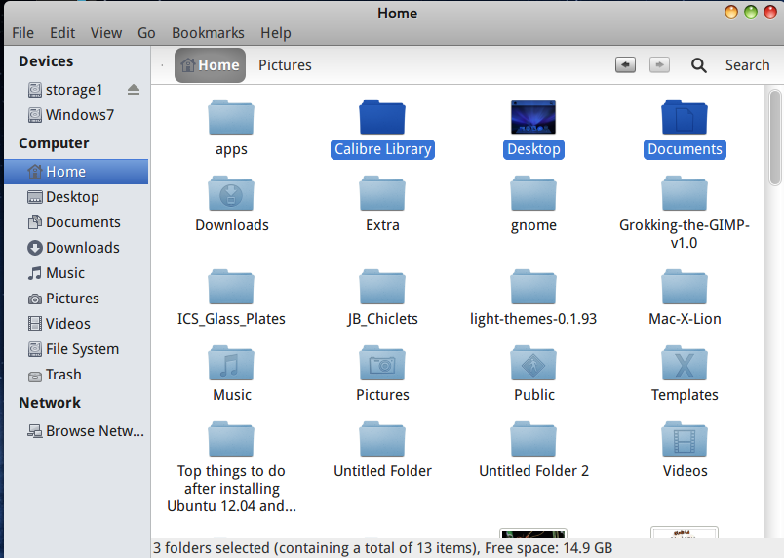The image size is (784, 558).
Task: Open File System in the sidebar
Action: click(73, 349)
